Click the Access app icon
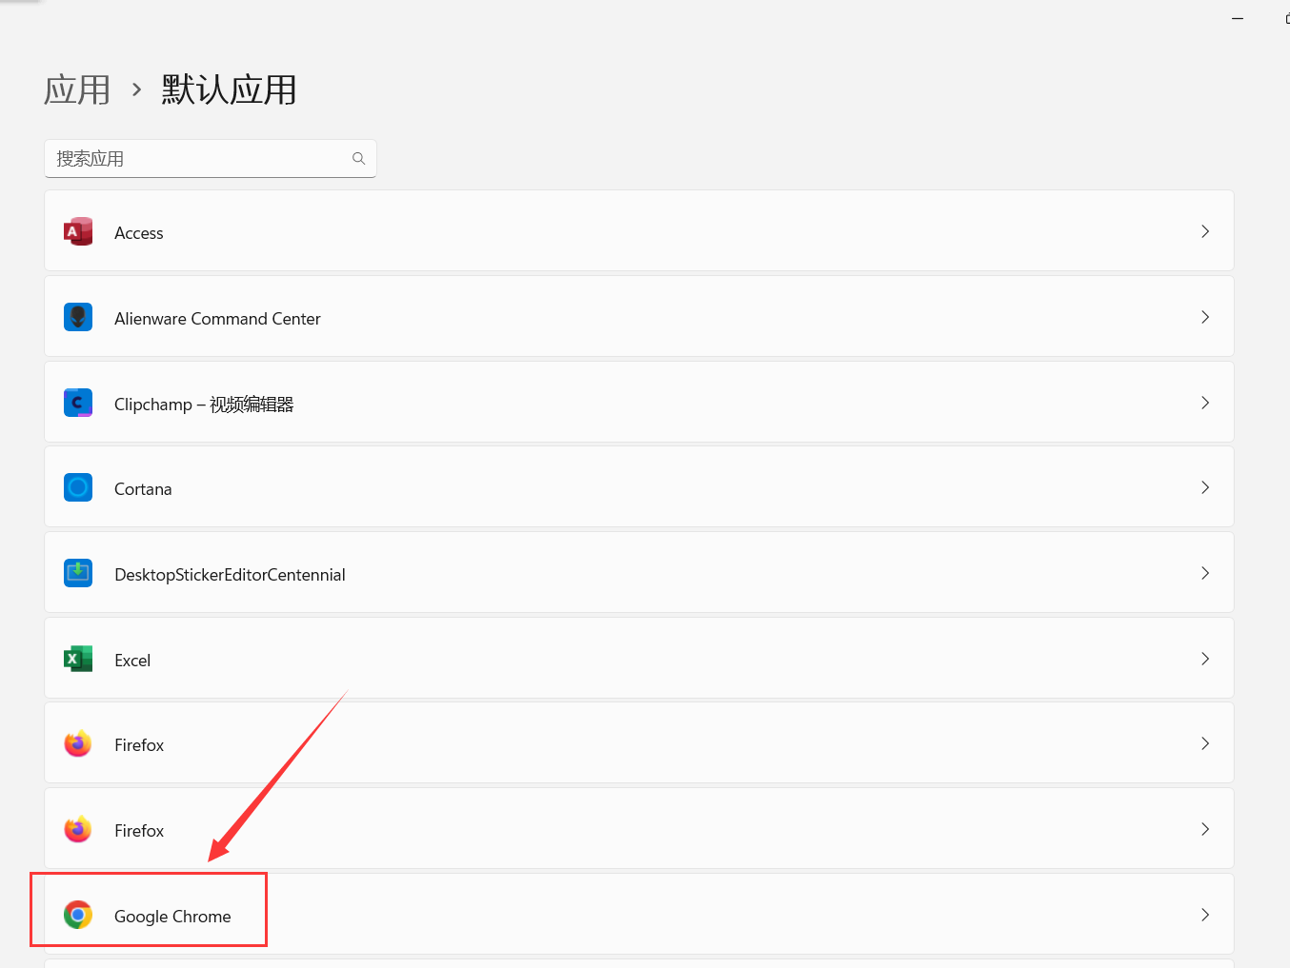 click(x=78, y=231)
